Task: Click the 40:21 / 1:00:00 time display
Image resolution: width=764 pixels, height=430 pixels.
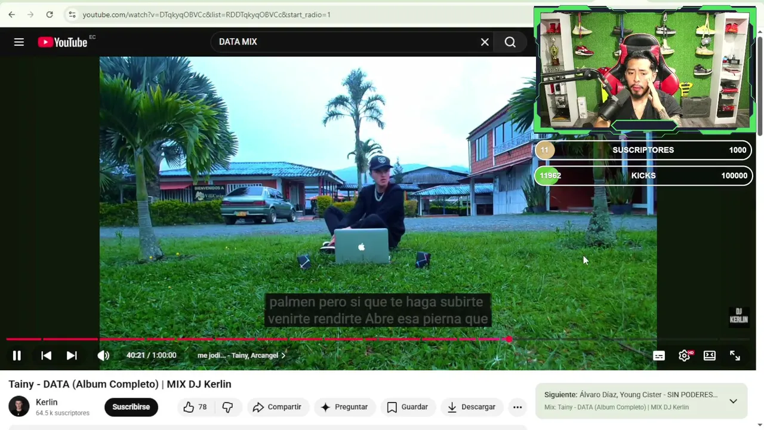Action: coord(151,355)
